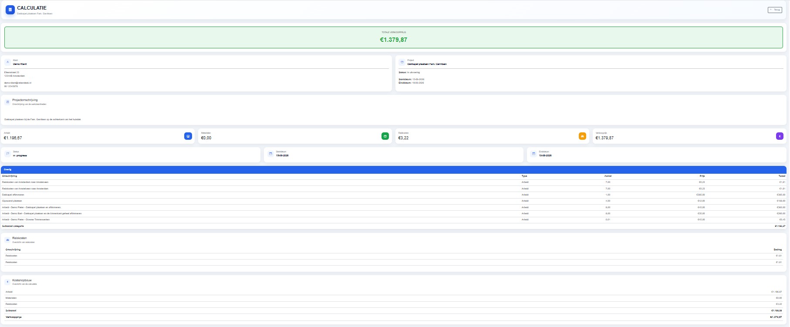This screenshot has height=327, width=790.
Task: Click the Verkoopprijs row in Kostenopbouw
Action: coord(394,317)
